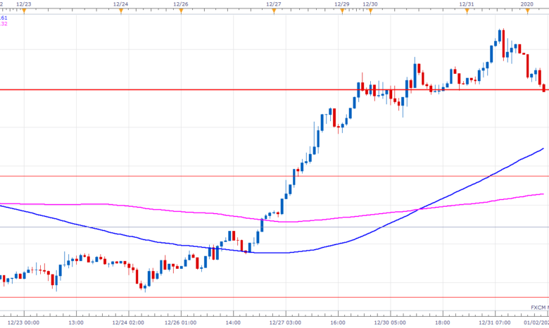Select the orange marker below 12/26
The height and width of the screenshot is (328, 549).
pyautogui.click(x=181, y=11)
